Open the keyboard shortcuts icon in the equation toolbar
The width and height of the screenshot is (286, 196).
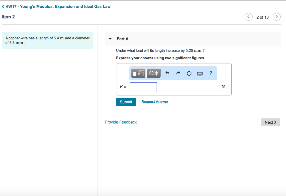click(x=200, y=73)
